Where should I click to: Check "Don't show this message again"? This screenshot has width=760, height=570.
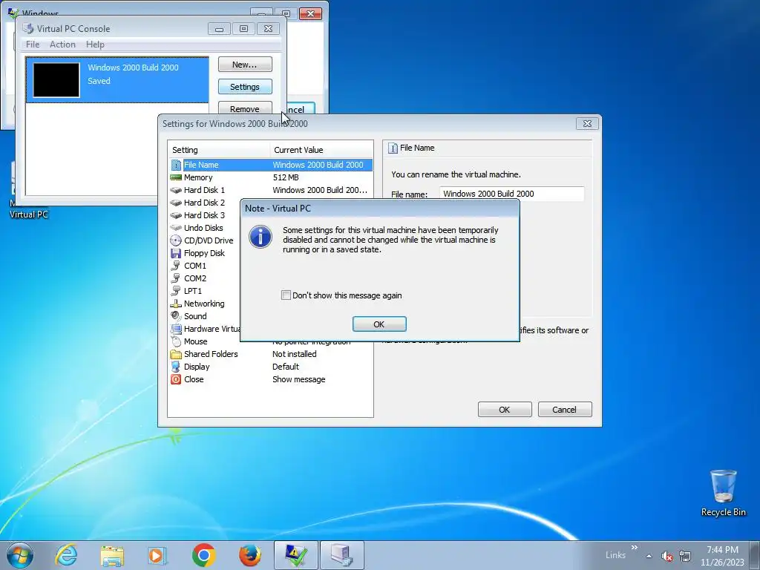coord(286,295)
